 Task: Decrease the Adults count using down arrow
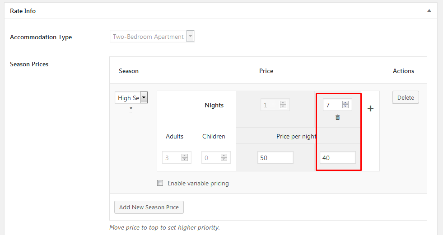pyautogui.click(x=184, y=159)
